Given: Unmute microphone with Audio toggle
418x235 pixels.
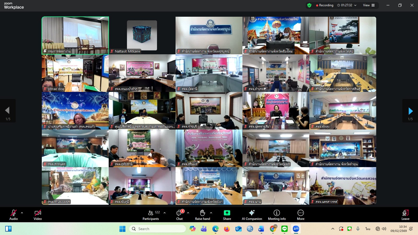Looking at the screenshot, I should [x=14, y=213].
